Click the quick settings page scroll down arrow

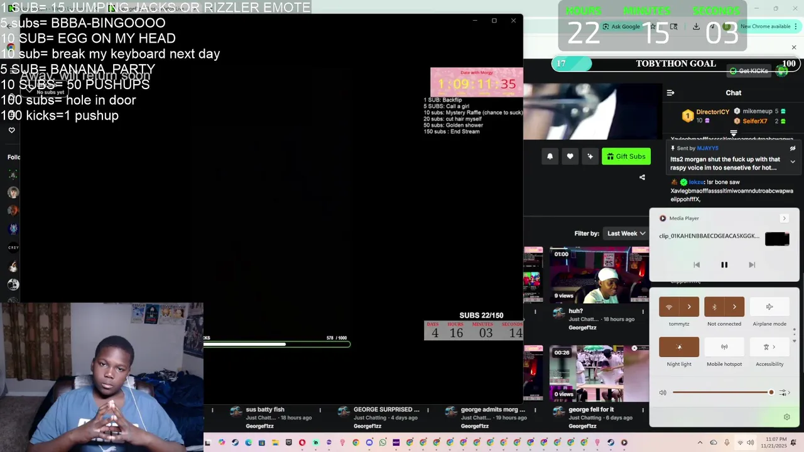click(x=794, y=341)
